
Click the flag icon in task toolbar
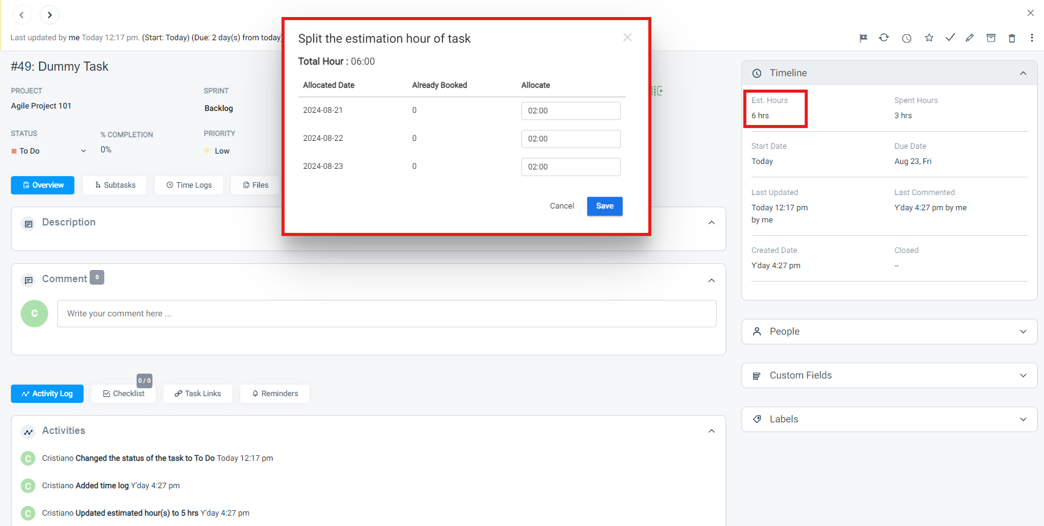tap(863, 38)
